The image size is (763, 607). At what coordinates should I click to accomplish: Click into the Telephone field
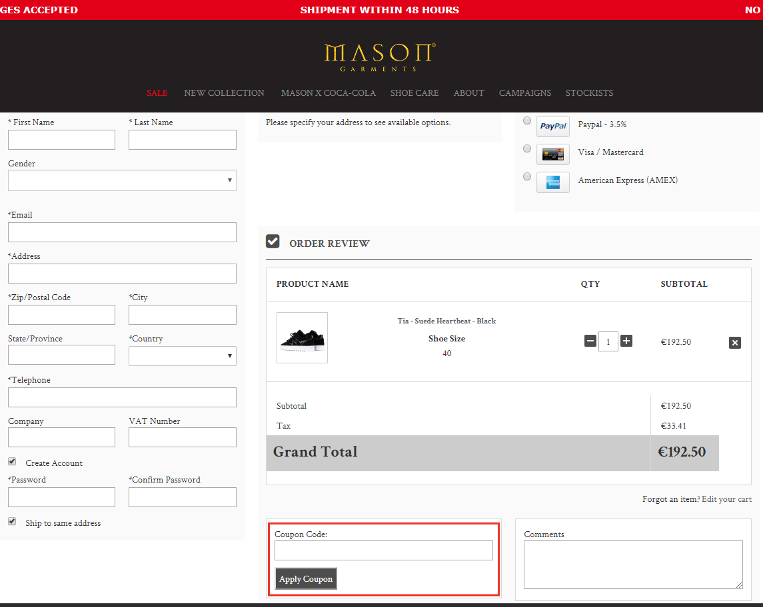point(122,397)
